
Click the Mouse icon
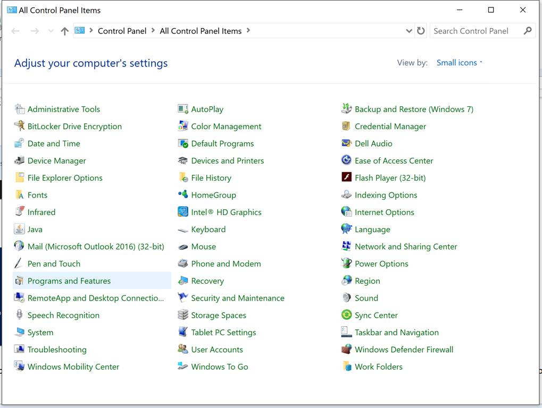pyautogui.click(x=183, y=247)
